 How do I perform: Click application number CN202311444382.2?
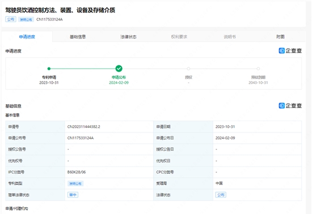point(84,127)
